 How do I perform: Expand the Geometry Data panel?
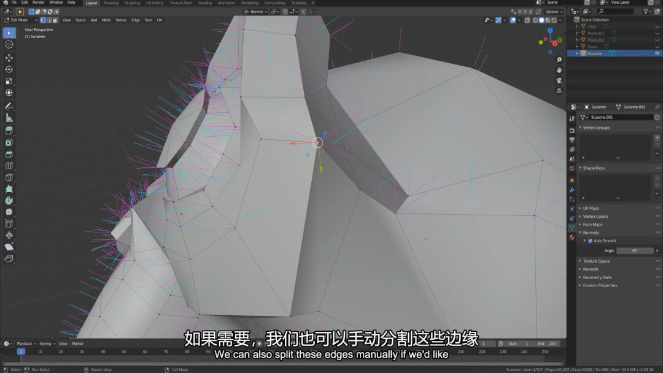click(x=597, y=277)
